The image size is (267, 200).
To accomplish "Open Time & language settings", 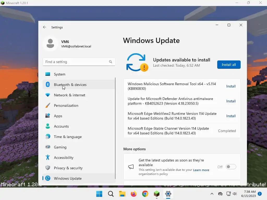I will coord(79,136).
